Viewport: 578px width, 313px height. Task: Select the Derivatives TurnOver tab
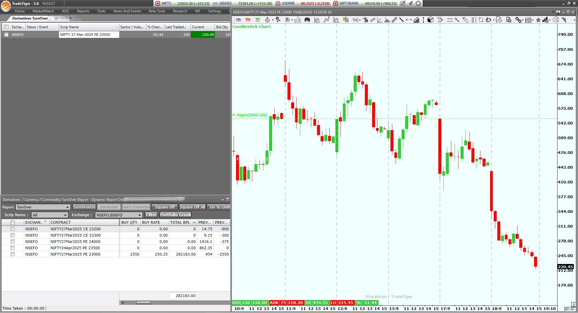tap(30, 18)
